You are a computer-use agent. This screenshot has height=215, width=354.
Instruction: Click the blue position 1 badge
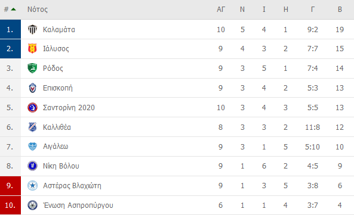click(x=10, y=29)
